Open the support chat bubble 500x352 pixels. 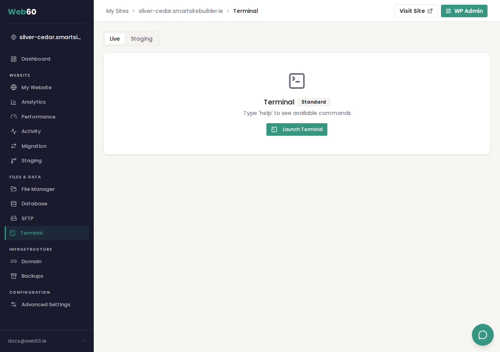click(x=483, y=335)
